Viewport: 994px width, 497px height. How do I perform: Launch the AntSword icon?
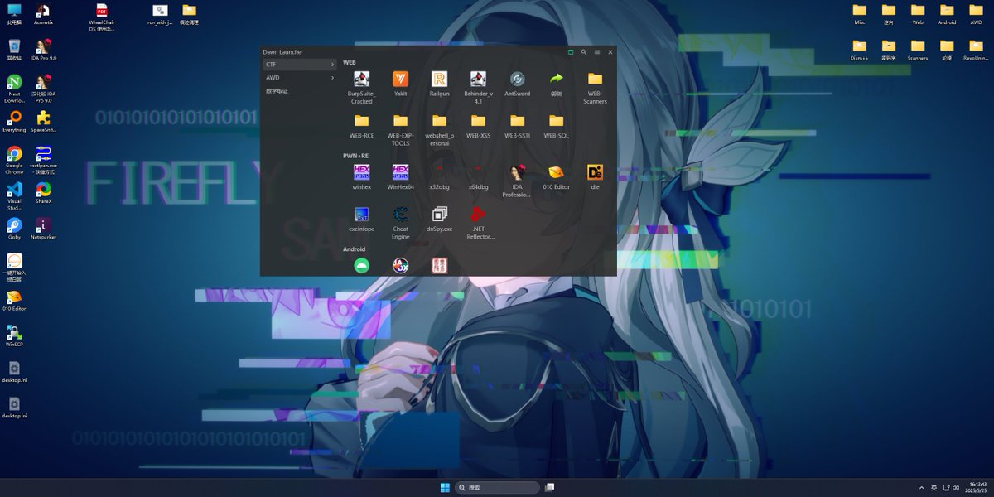pos(517,80)
